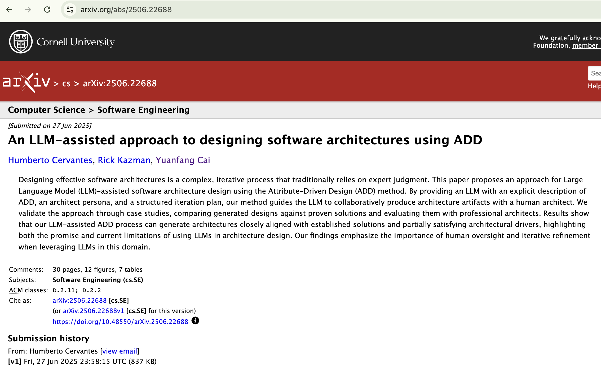Open author Humberto Cervantes link
Viewport: 601px width, 375px height.
click(x=50, y=160)
